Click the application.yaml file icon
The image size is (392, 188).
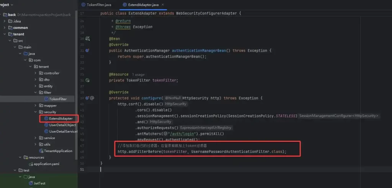[x=30, y=164]
